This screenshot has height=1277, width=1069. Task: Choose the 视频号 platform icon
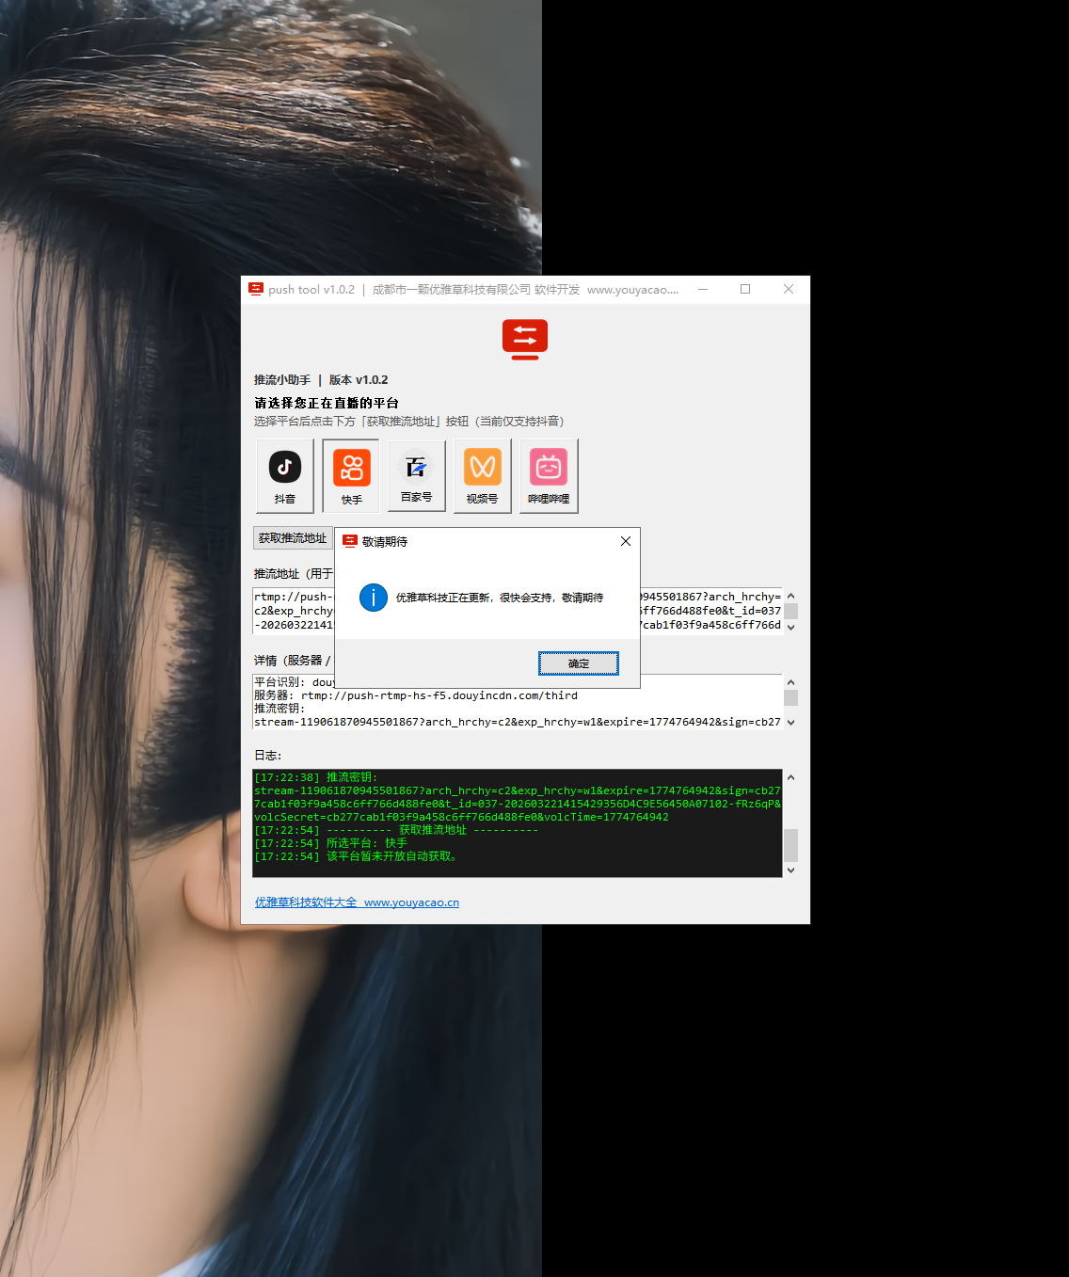click(x=483, y=476)
